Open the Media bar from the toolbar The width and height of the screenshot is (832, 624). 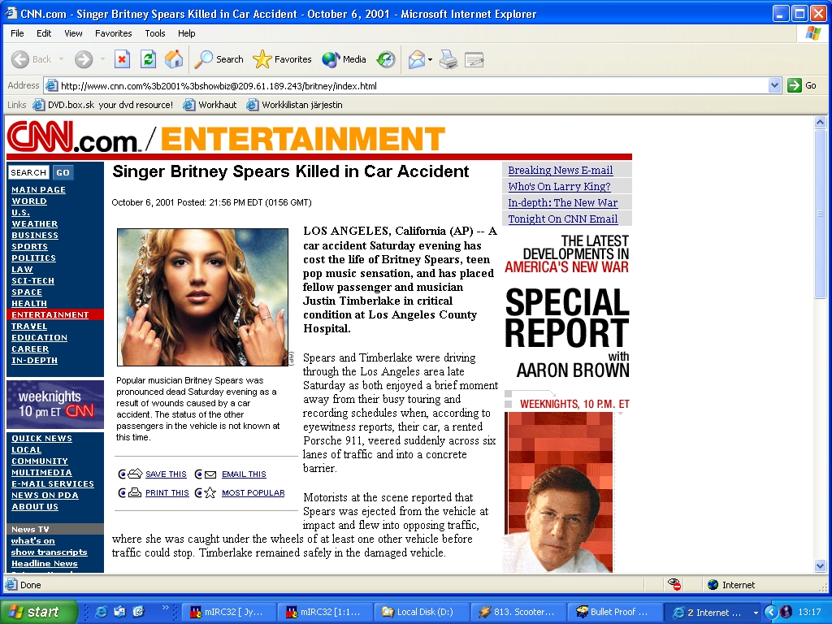(x=344, y=59)
